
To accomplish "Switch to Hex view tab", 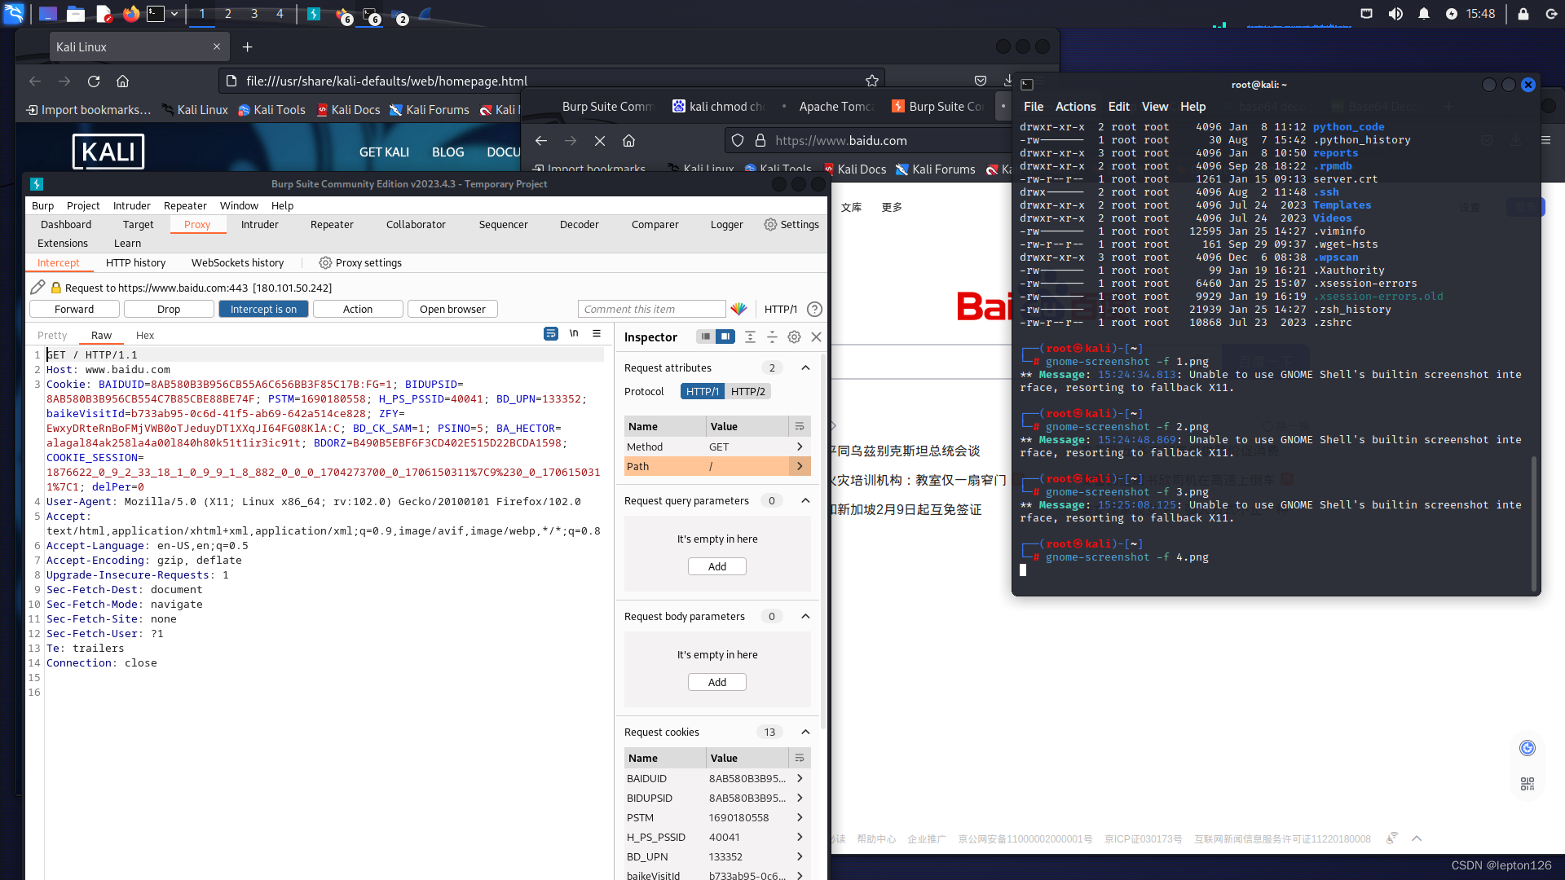I will click(x=145, y=335).
